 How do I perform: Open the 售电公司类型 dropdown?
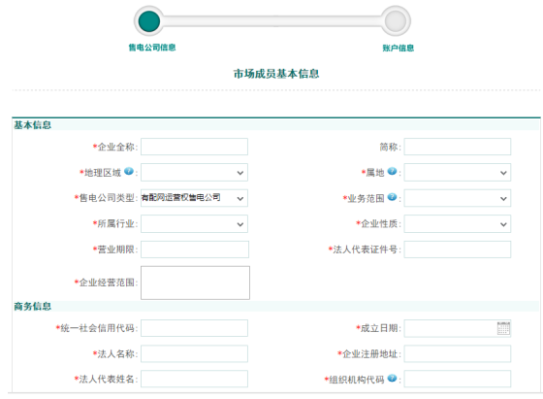(x=194, y=198)
